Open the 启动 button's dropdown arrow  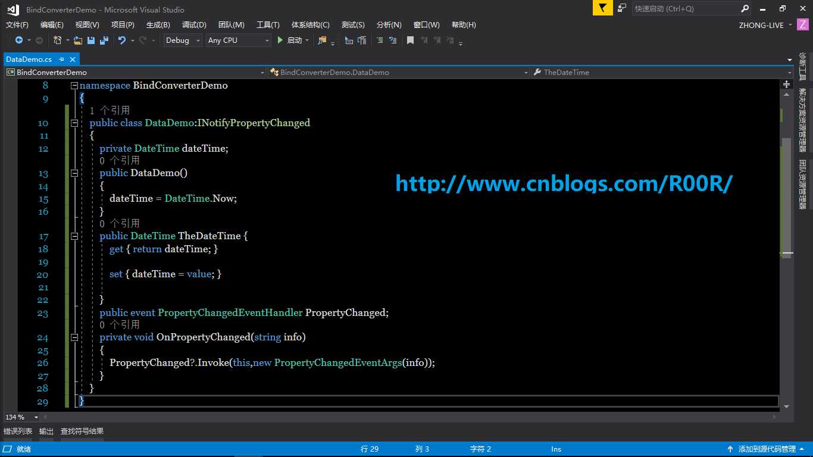coord(307,40)
